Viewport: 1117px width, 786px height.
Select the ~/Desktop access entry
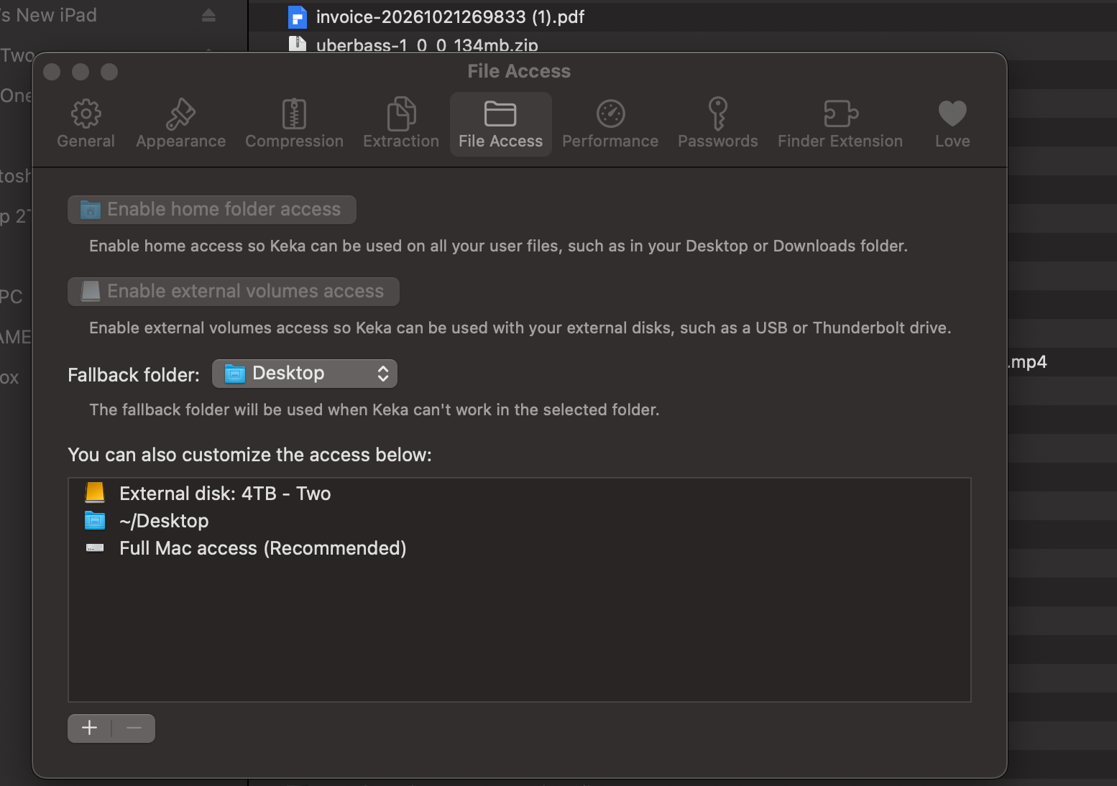519,521
